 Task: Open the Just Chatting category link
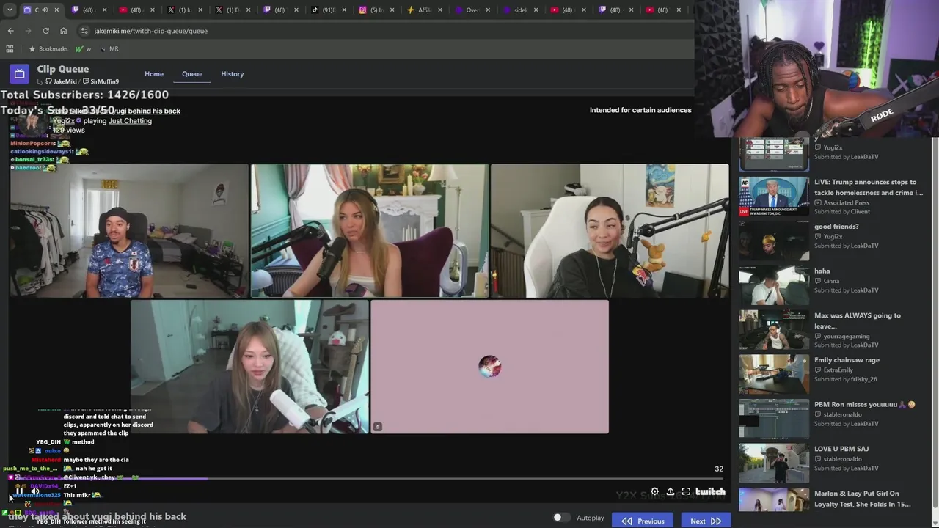(x=130, y=121)
